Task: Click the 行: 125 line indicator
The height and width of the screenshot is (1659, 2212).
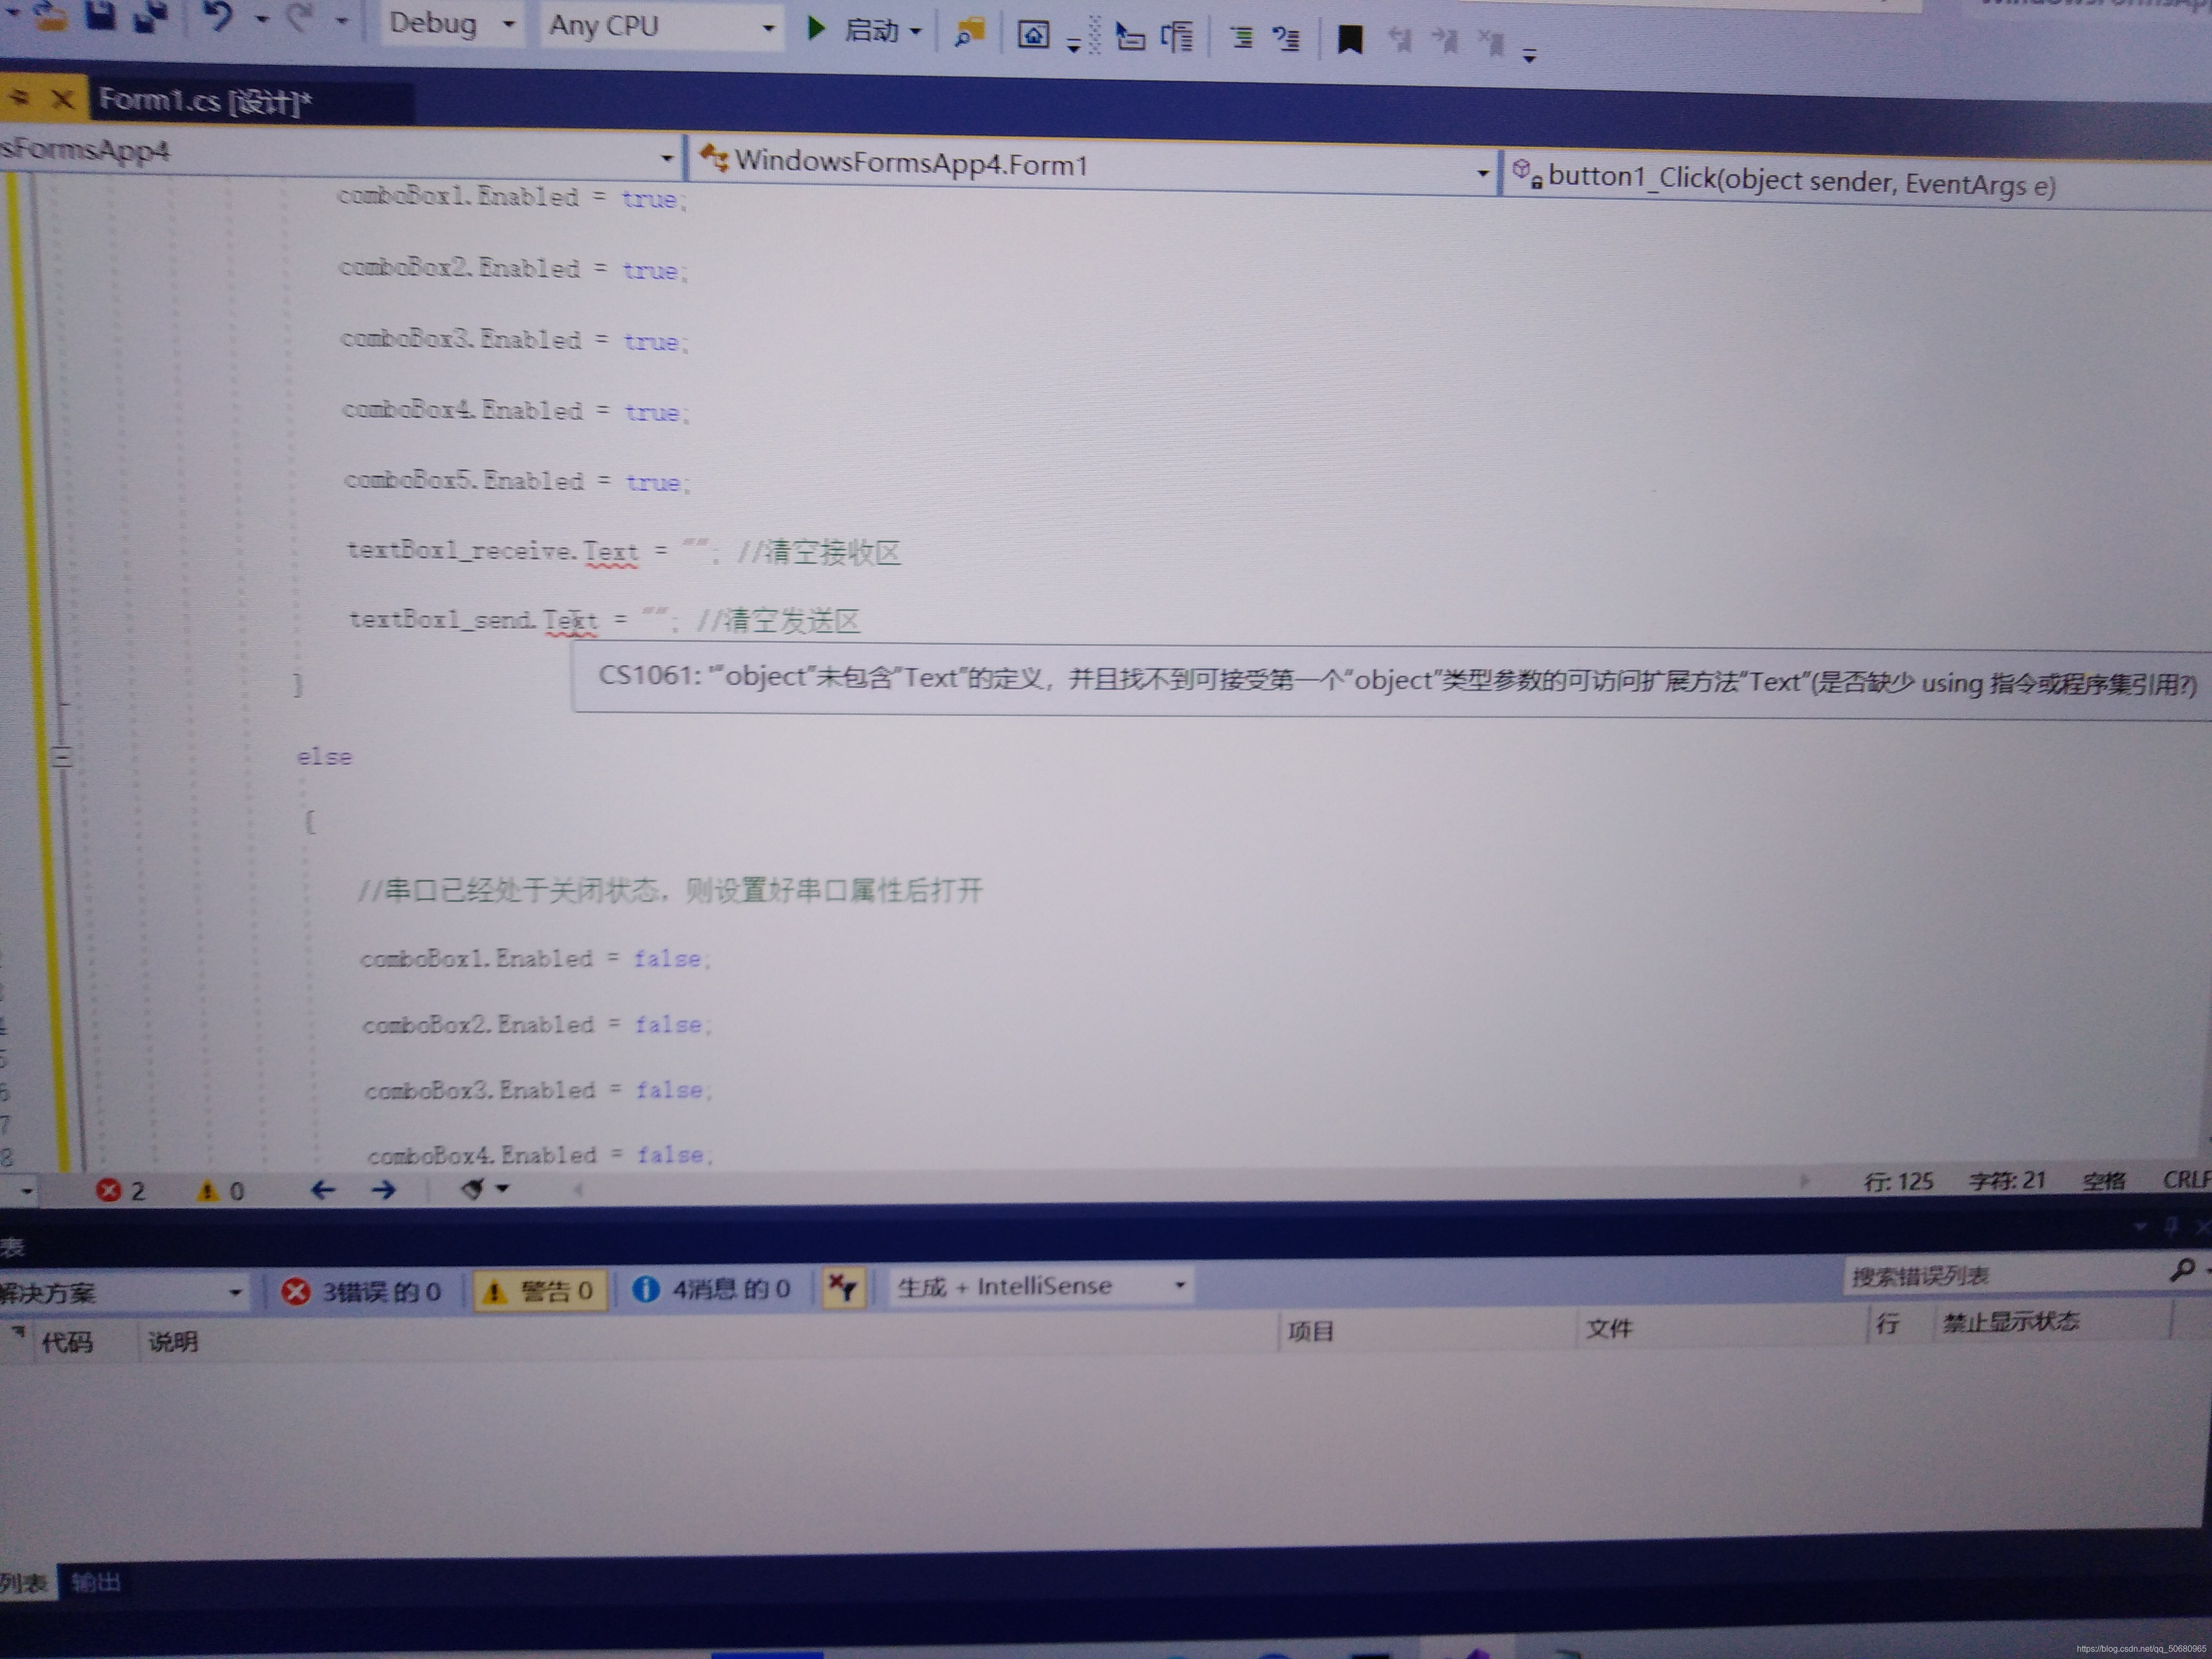Action: pos(1898,1181)
